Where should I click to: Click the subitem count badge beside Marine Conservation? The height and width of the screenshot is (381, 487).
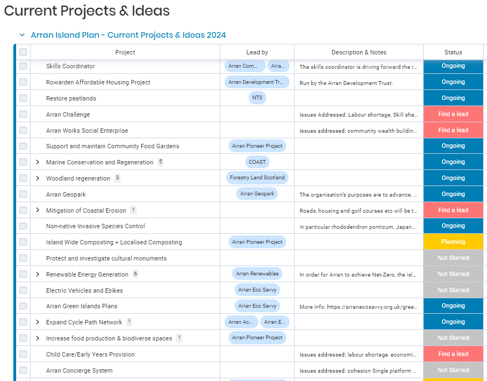[x=160, y=162]
